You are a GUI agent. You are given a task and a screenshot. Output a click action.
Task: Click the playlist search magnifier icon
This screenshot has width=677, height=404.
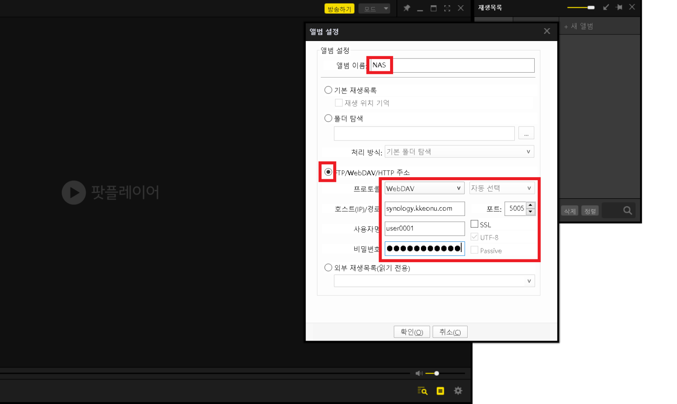tap(628, 211)
